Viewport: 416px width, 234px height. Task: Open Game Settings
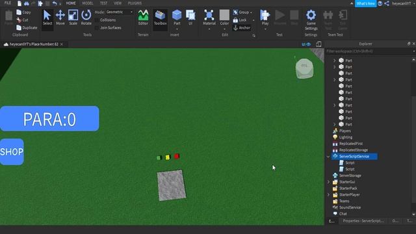(x=311, y=19)
